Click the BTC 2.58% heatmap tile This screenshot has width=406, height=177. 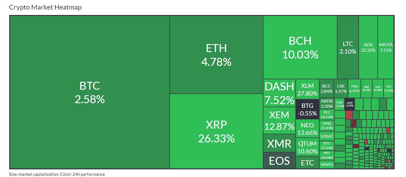point(90,92)
